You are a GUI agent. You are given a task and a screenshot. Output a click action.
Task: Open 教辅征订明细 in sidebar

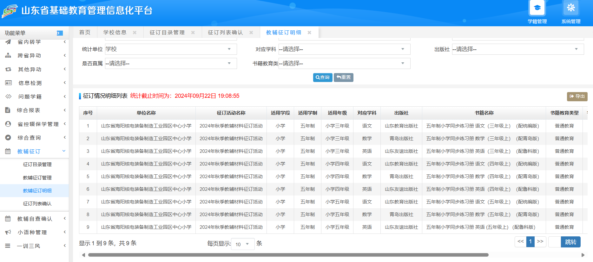37,191
